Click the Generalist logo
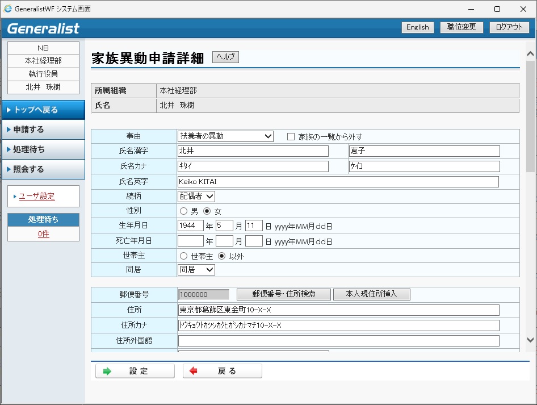The image size is (537, 405). (x=43, y=28)
